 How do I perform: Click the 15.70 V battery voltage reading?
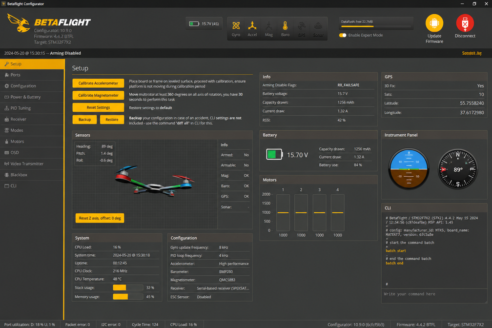coord(297,155)
